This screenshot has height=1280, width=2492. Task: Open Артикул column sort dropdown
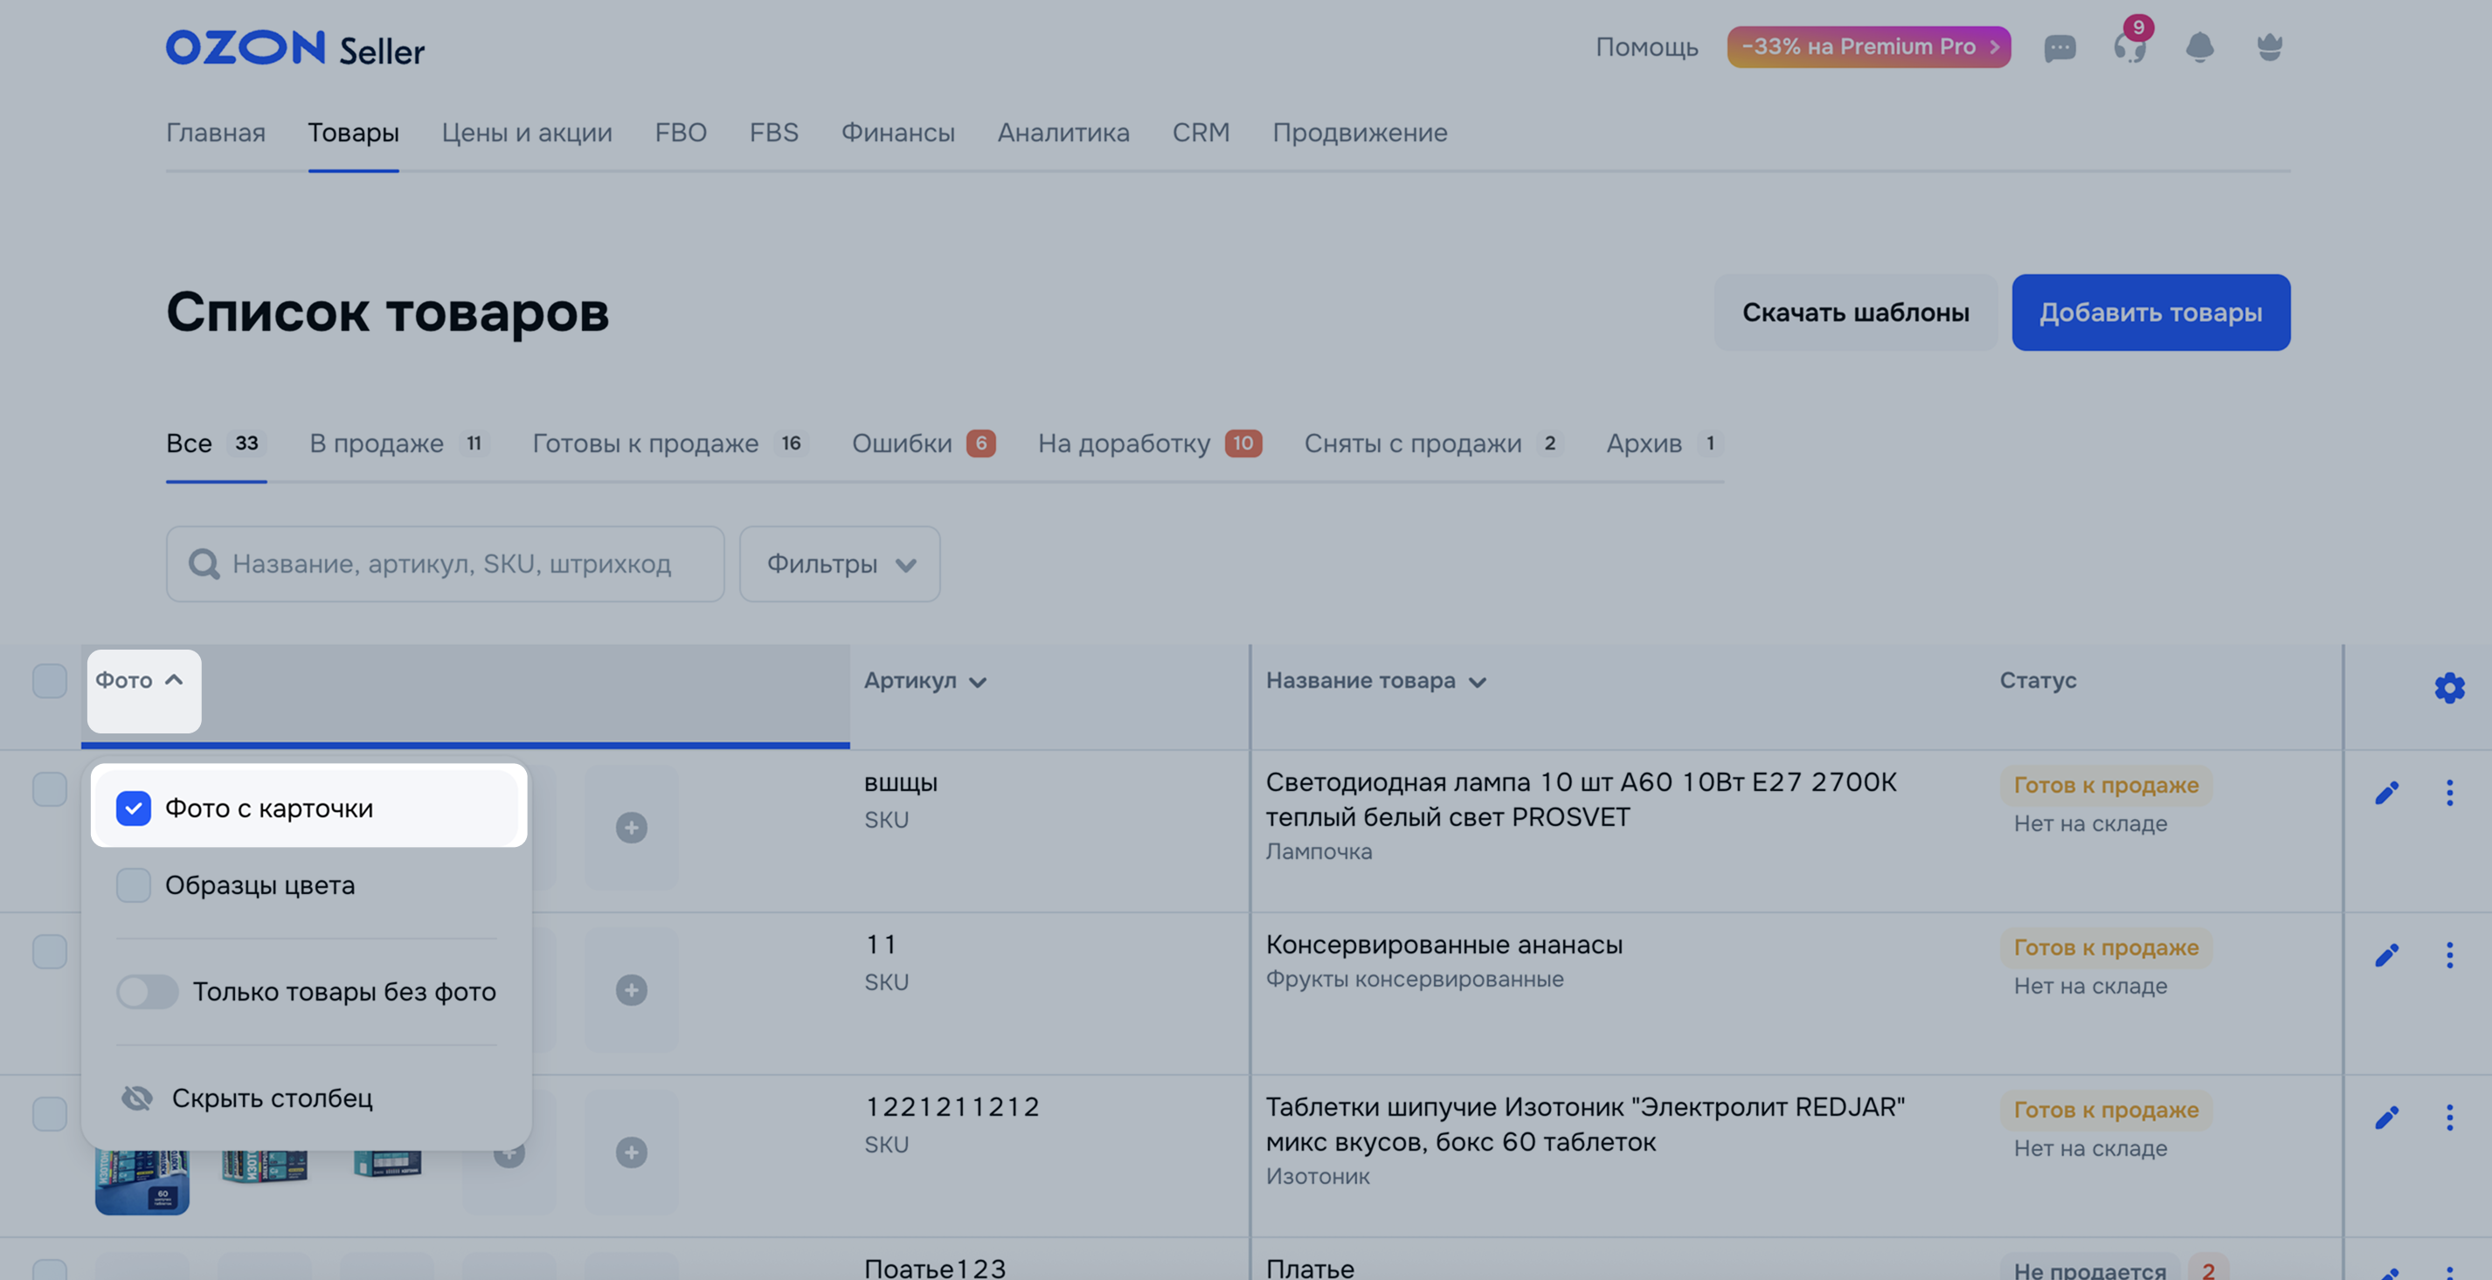click(924, 682)
